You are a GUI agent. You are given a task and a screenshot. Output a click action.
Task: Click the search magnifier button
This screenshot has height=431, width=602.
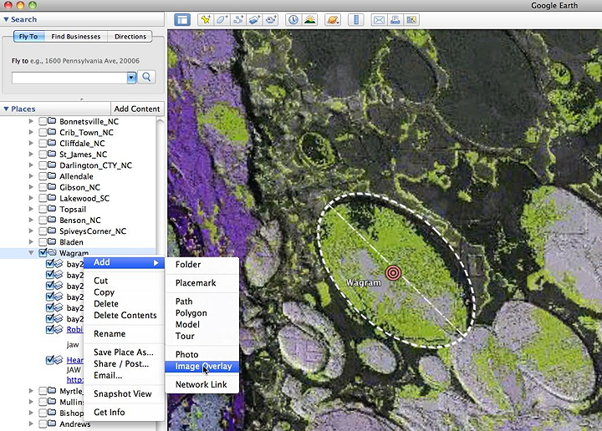coord(147,77)
